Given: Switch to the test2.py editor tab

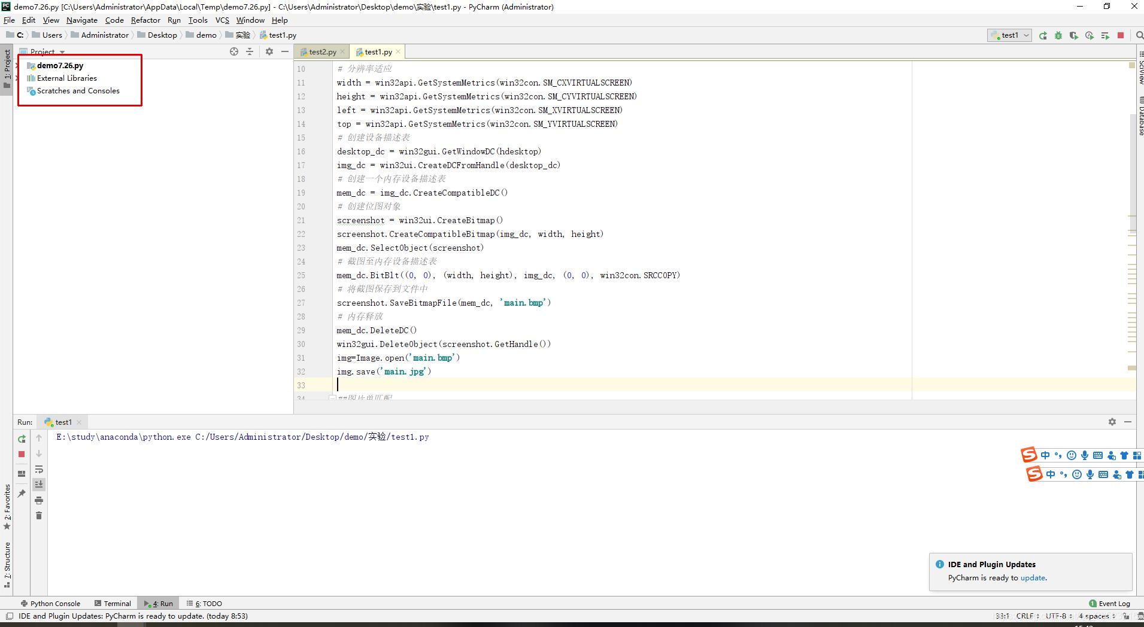Looking at the screenshot, I should 322,52.
